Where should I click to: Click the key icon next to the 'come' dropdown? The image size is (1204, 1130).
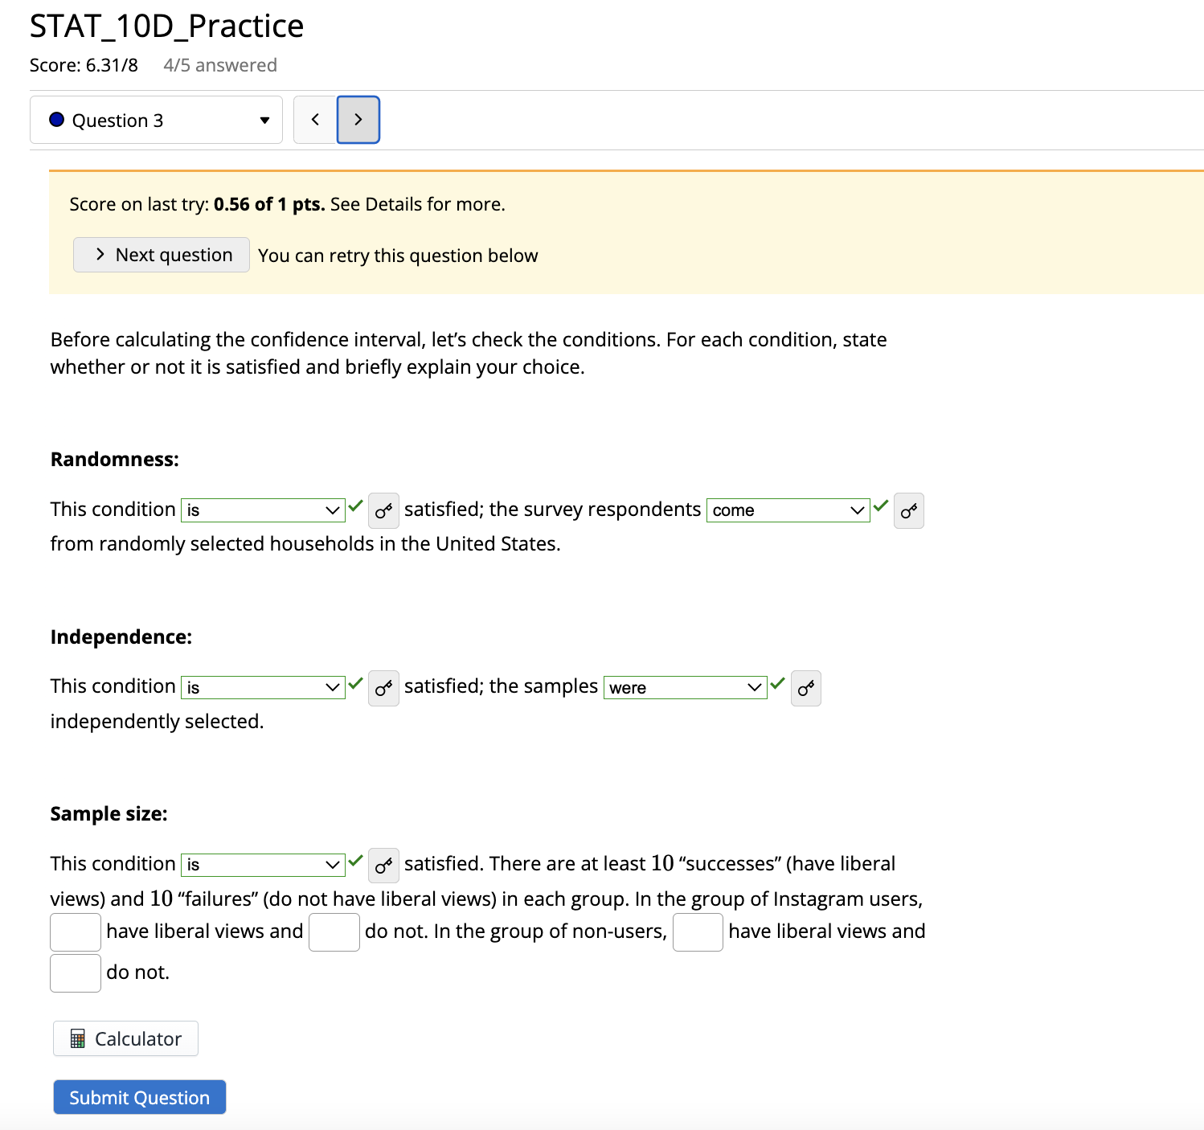coord(908,510)
